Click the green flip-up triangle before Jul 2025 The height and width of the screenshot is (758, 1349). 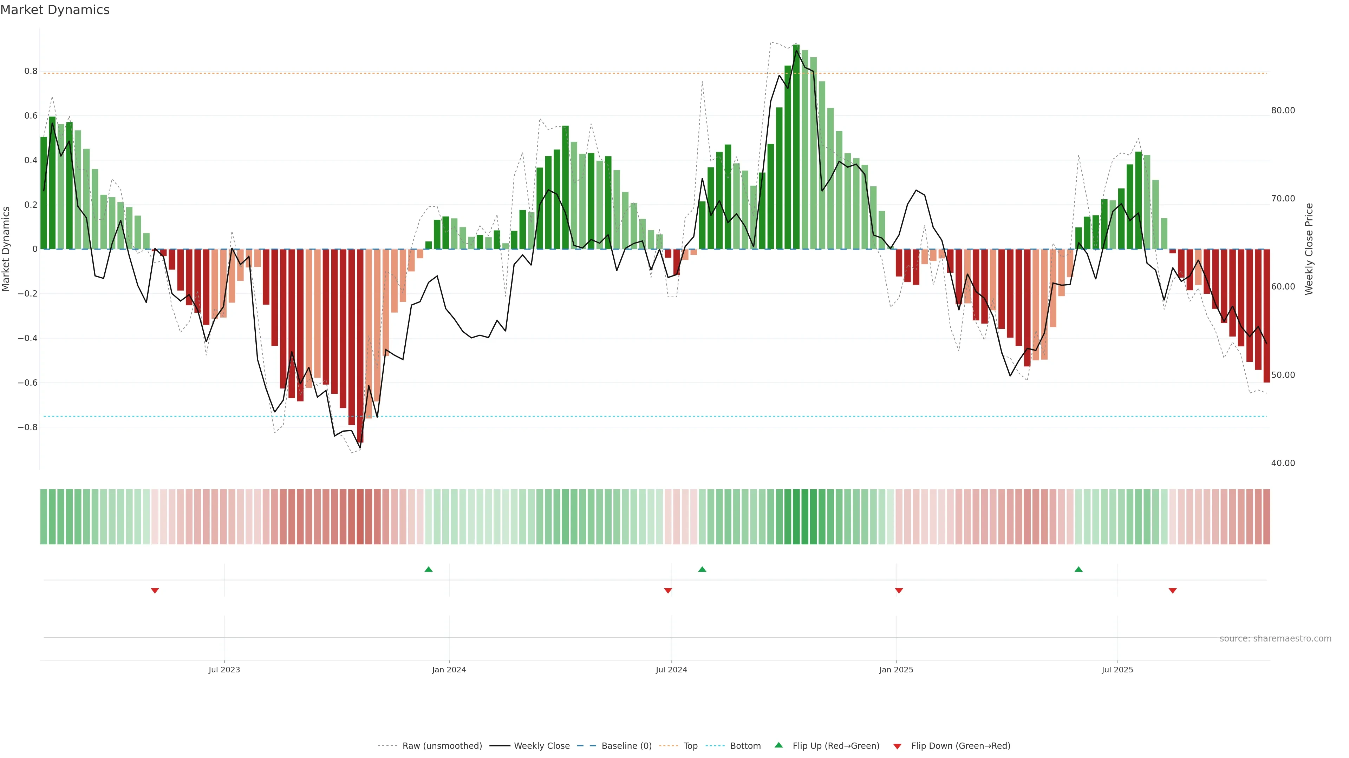pos(1078,569)
